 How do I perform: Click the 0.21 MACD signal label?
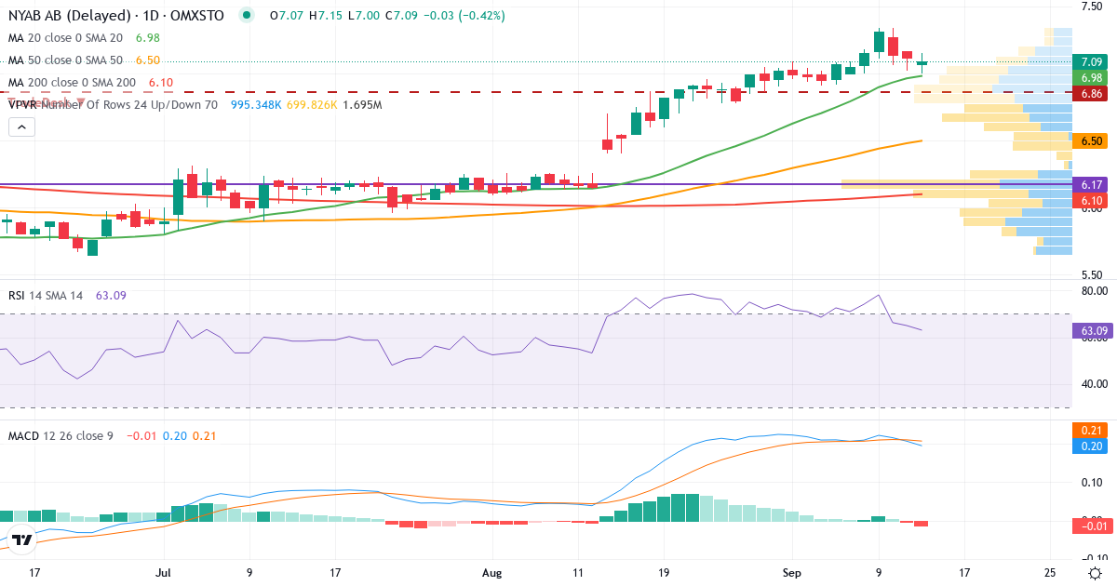pos(1092,430)
